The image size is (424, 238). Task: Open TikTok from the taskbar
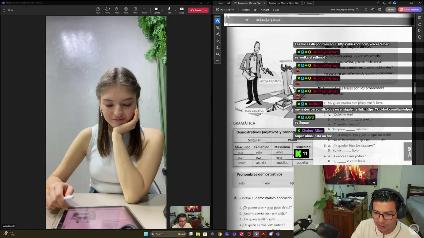(x=241, y=234)
